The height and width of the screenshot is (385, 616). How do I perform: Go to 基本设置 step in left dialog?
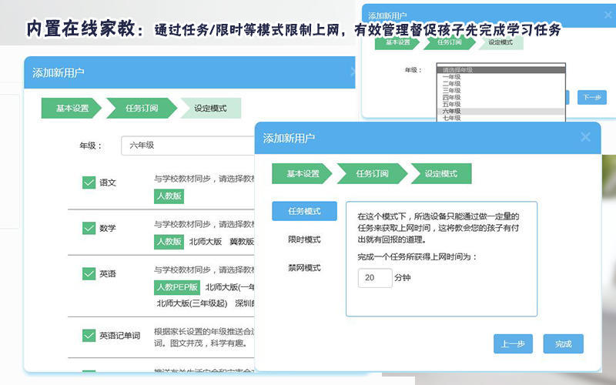pos(72,108)
